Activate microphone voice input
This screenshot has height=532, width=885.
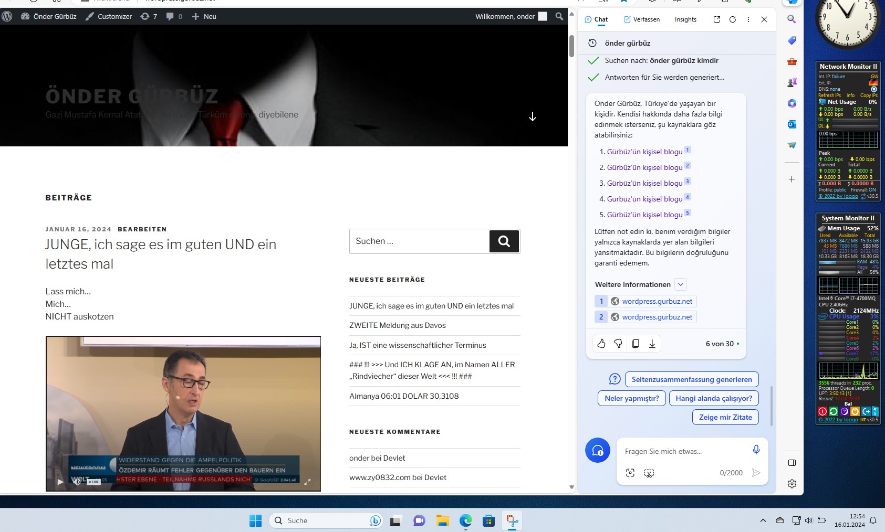coord(756,450)
